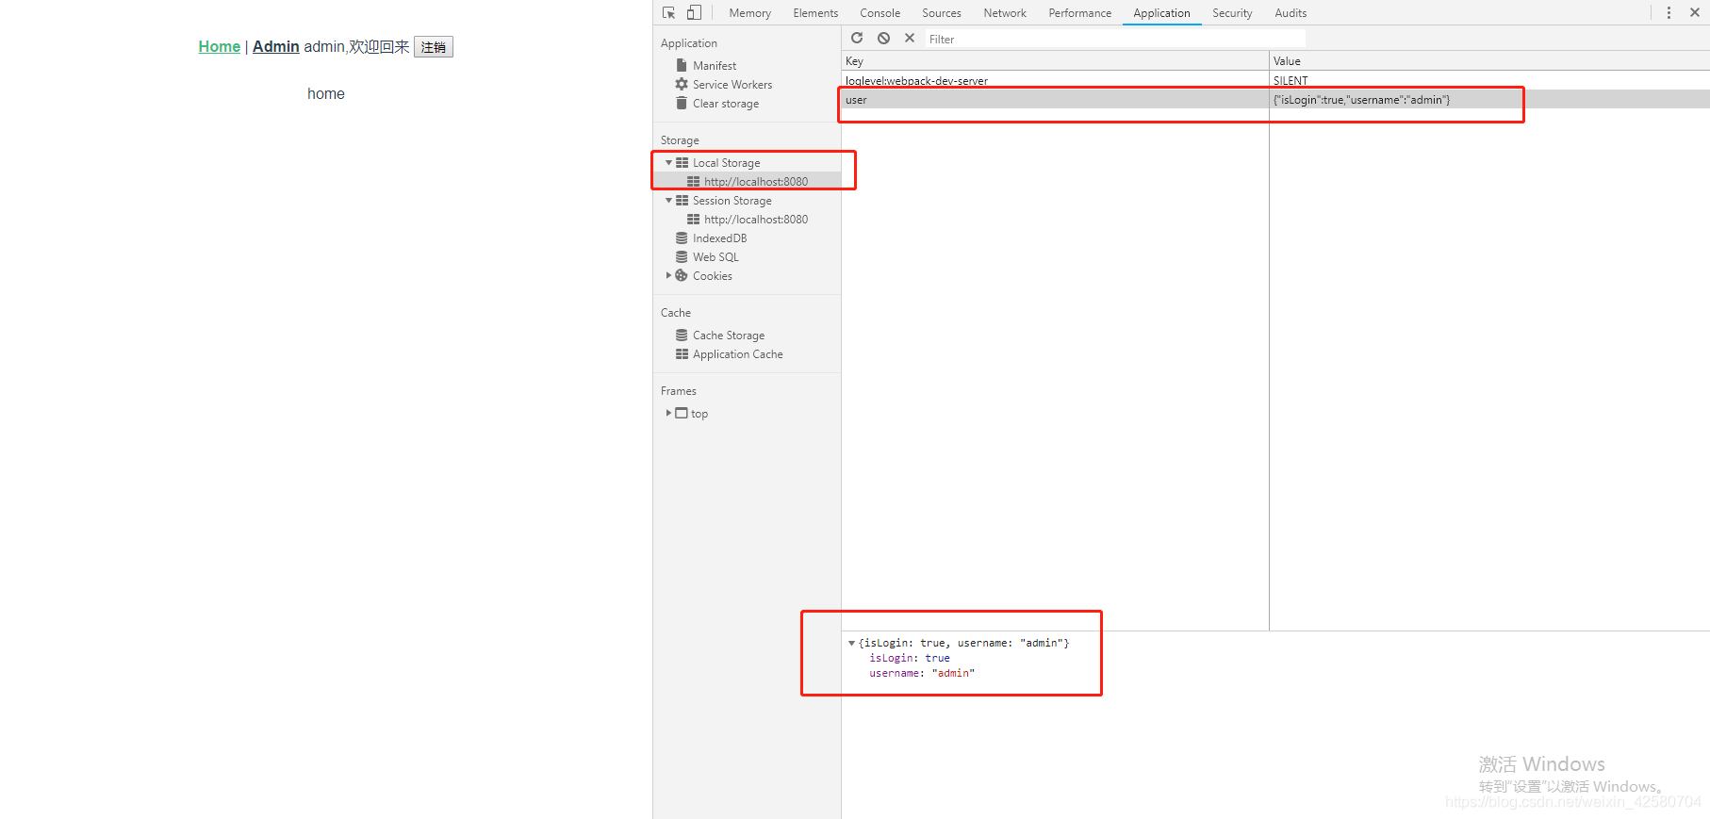Click the Service Workers gear icon

[682, 84]
